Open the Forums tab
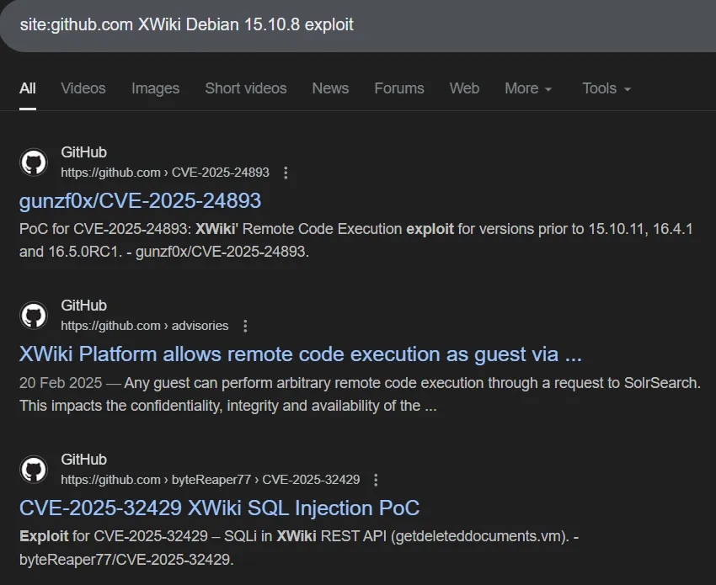The height and width of the screenshot is (585, 716). (399, 88)
